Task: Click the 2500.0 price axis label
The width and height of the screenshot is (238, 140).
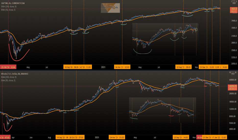Action: (x=234, y=50)
